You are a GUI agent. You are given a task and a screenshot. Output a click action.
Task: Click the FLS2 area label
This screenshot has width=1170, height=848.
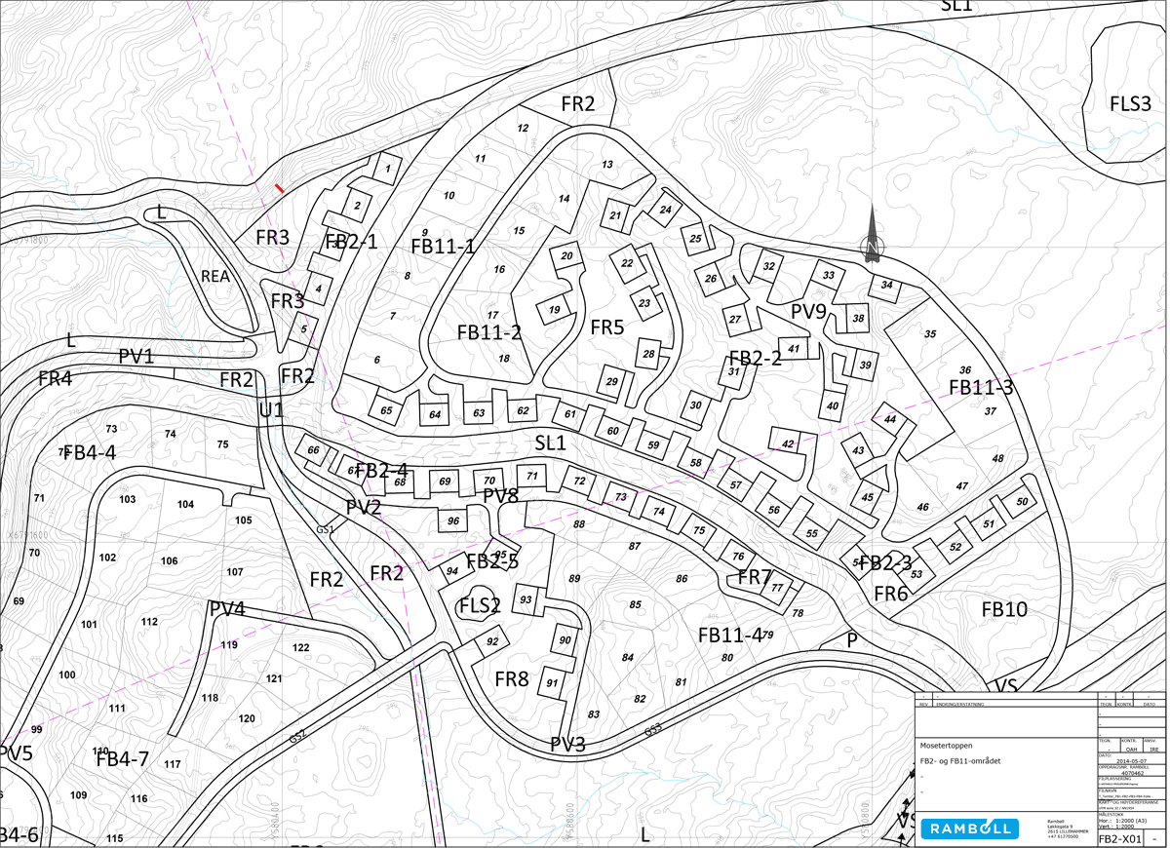point(480,606)
